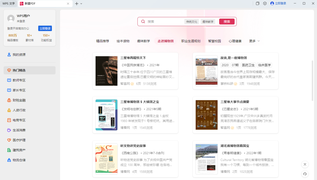Close the 新建PDF tab
The image size is (317, 180).
coord(68,4)
